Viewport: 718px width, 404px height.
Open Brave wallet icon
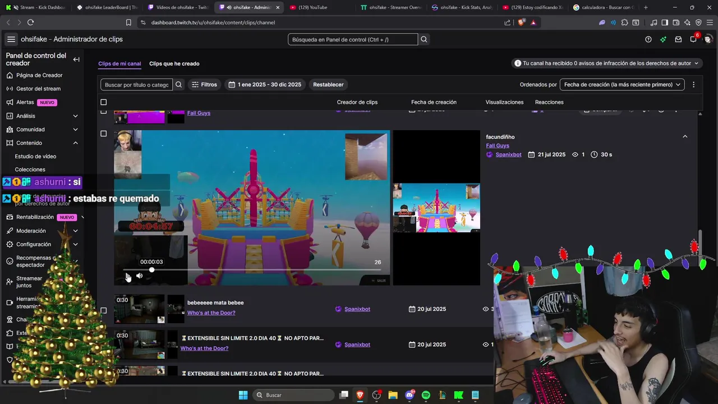pos(676,22)
